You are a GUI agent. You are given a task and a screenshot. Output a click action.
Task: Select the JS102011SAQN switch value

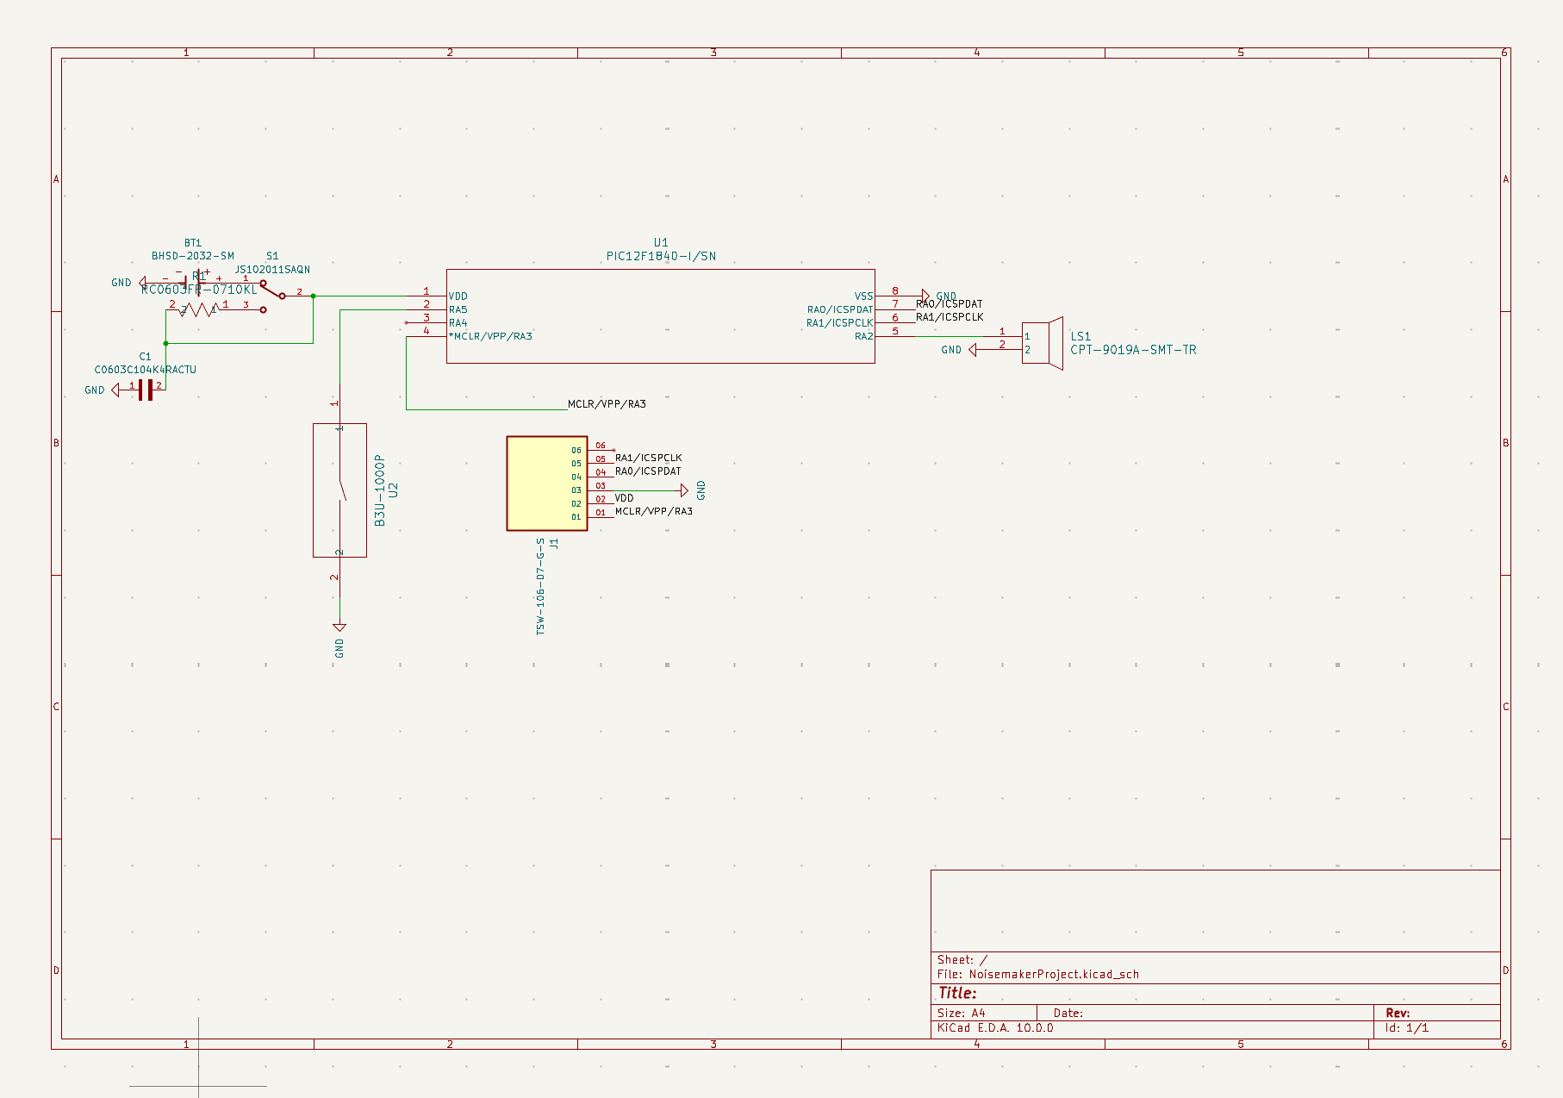click(x=272, y=270)
